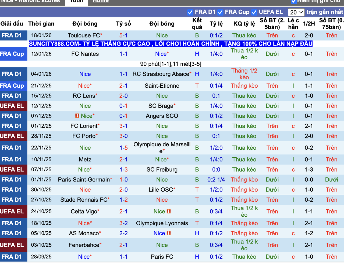Open RC Strasbourg Alsace team link
Image resolution: width=344 pixels, height=263 pixels.
click(161, 74)
